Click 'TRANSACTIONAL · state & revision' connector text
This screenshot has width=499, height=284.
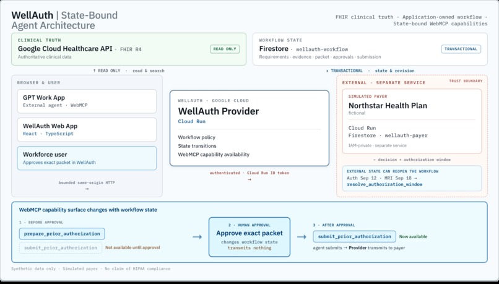click(370, 71)
